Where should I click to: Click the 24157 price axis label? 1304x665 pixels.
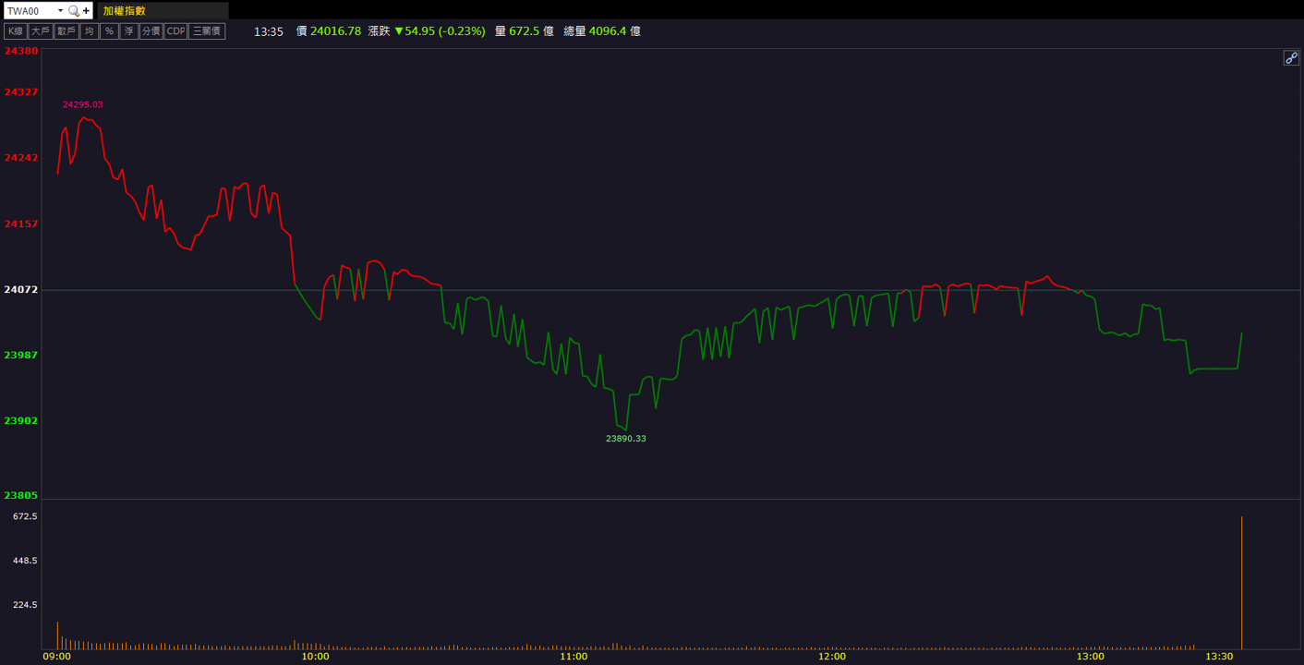tap(21, 224)
